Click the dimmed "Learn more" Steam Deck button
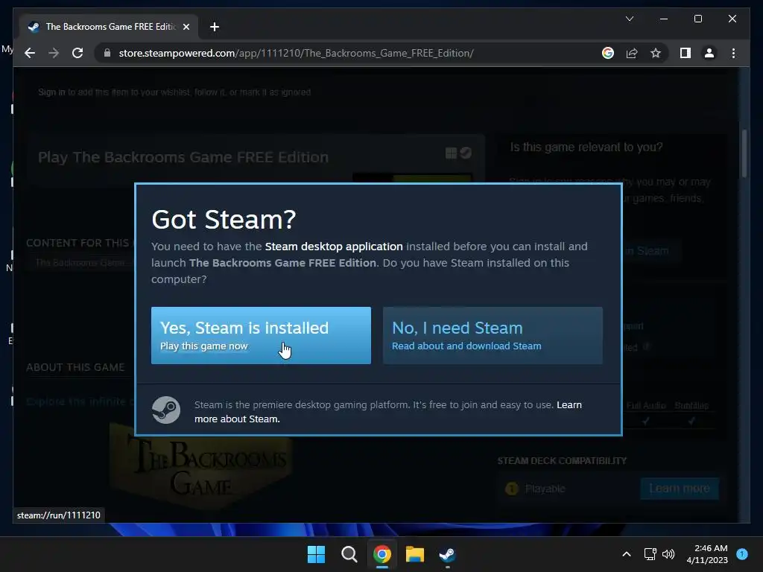The image size is (763, 572). coord(680,488)
